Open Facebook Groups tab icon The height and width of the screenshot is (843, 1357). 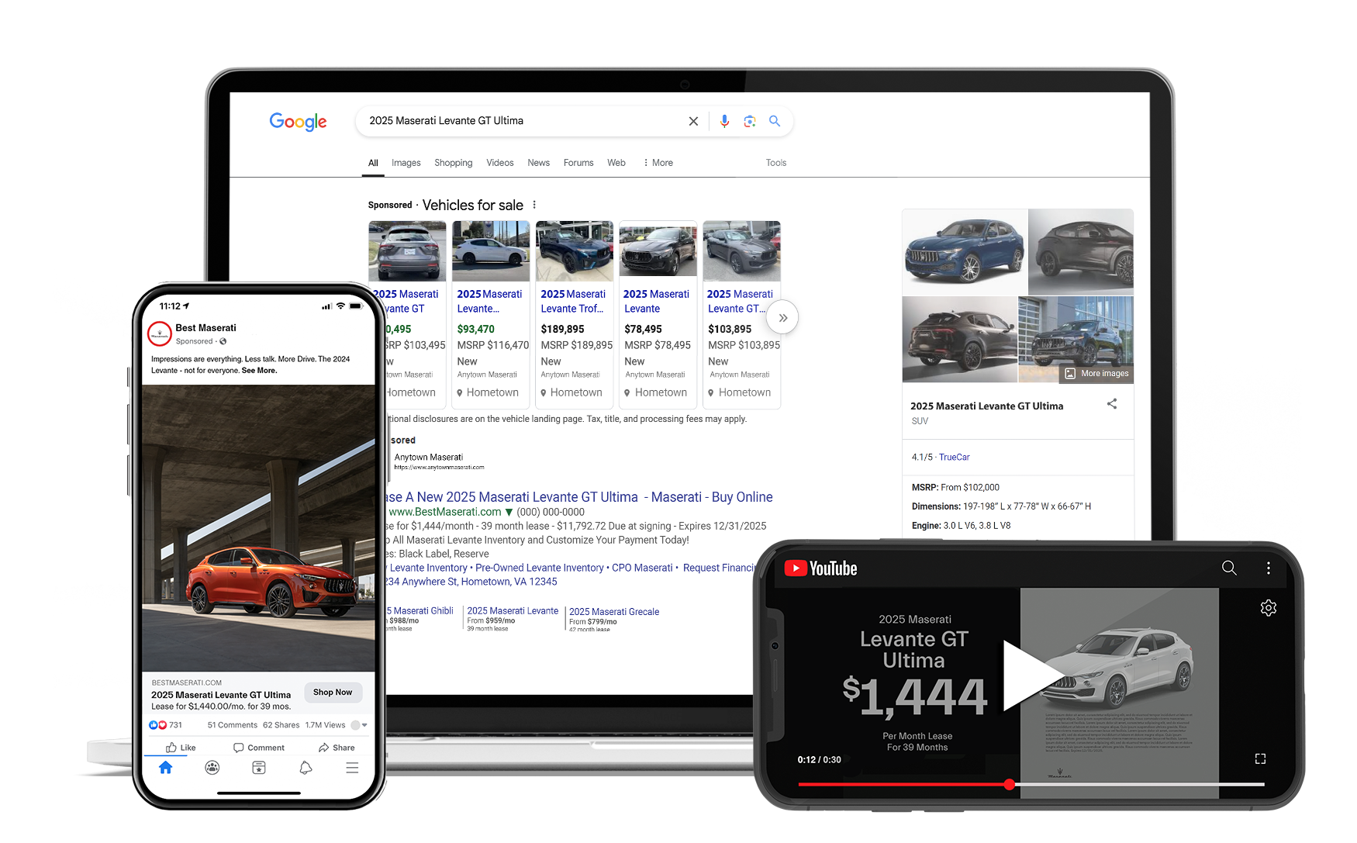click(x=212, y=768)
